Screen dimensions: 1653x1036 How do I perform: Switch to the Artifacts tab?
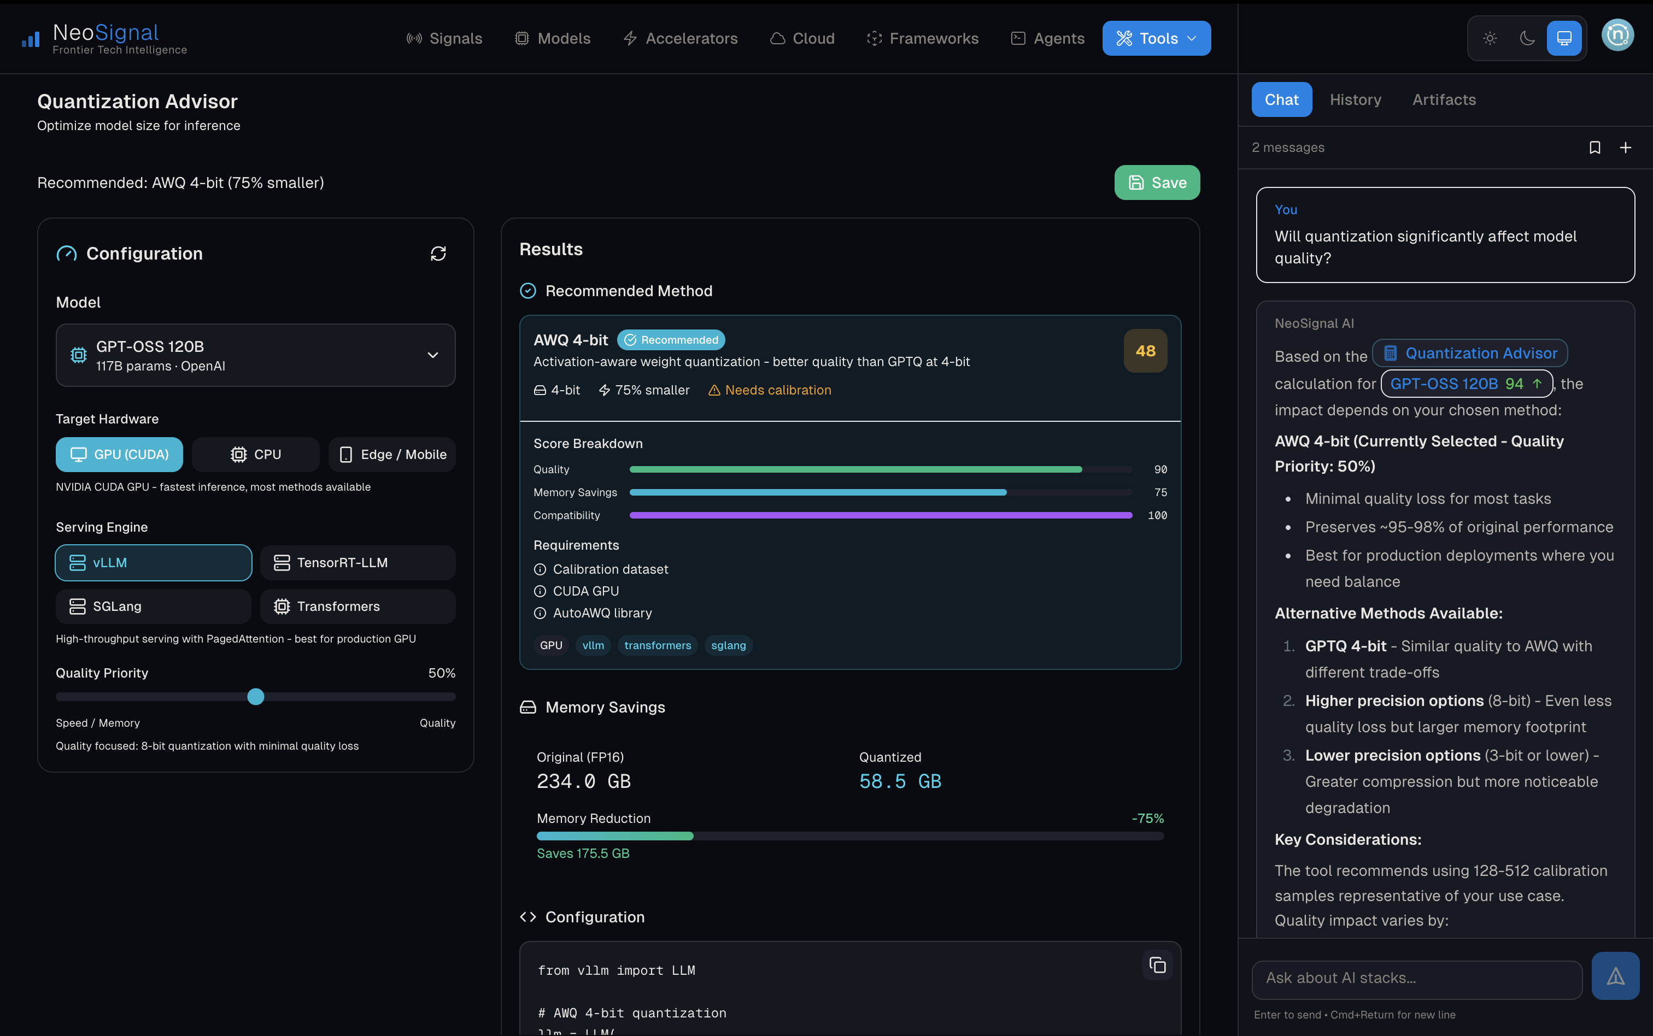pyautogui.click(x=1443, y=99)
